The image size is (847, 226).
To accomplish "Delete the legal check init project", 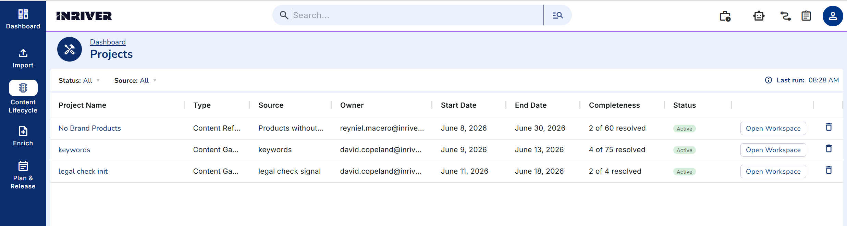I will (x=829, y=170).
